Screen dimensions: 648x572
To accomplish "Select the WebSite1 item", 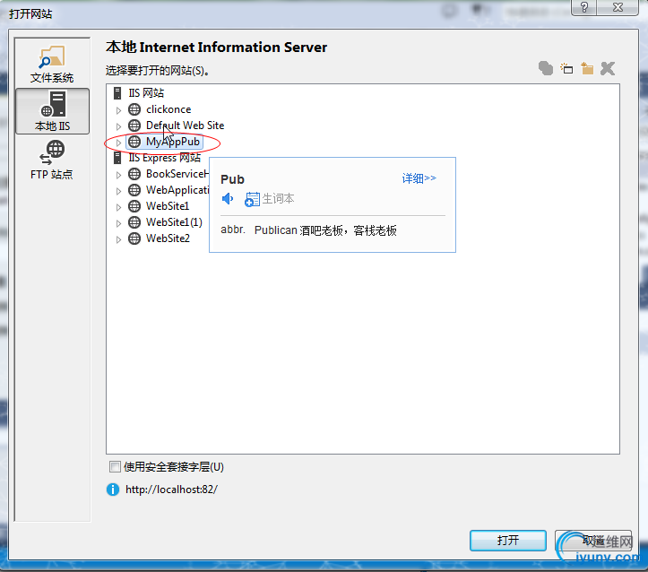I will tap(168, 206).
